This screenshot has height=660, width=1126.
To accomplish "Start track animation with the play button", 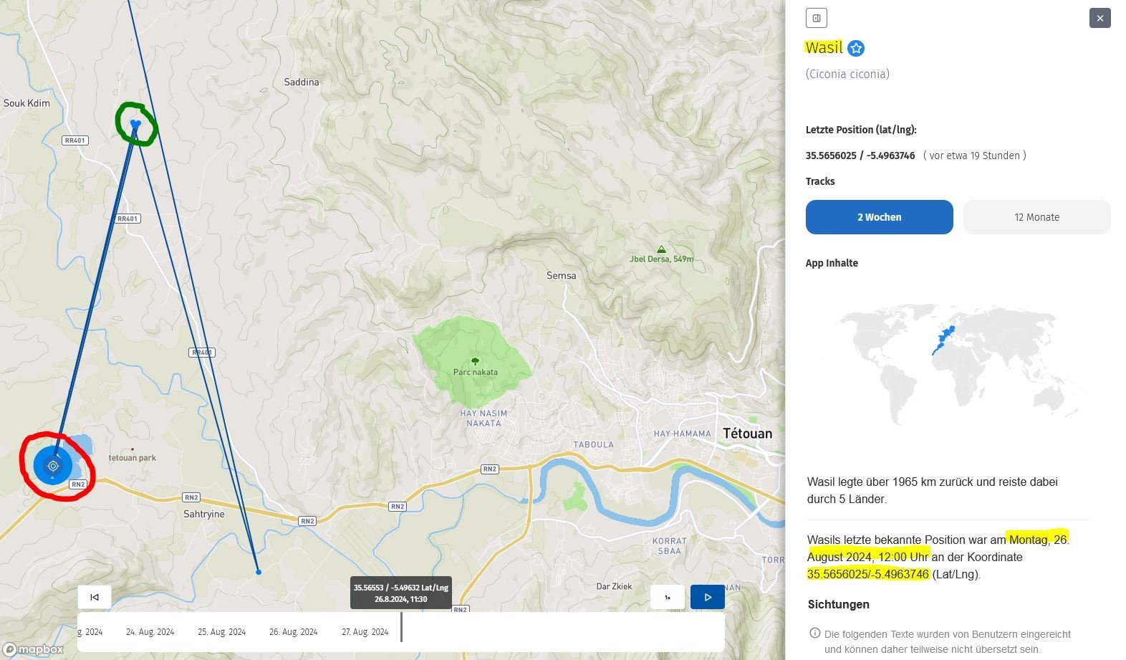I will pos(707,597).
